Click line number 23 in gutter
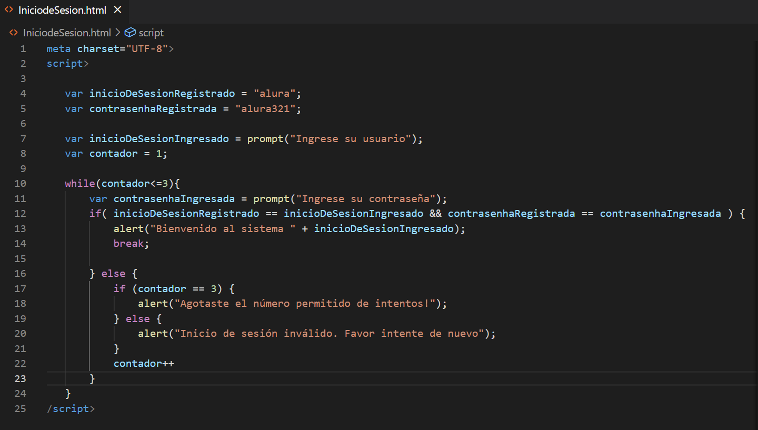The image size is (758, 430). tap(20, 378)
